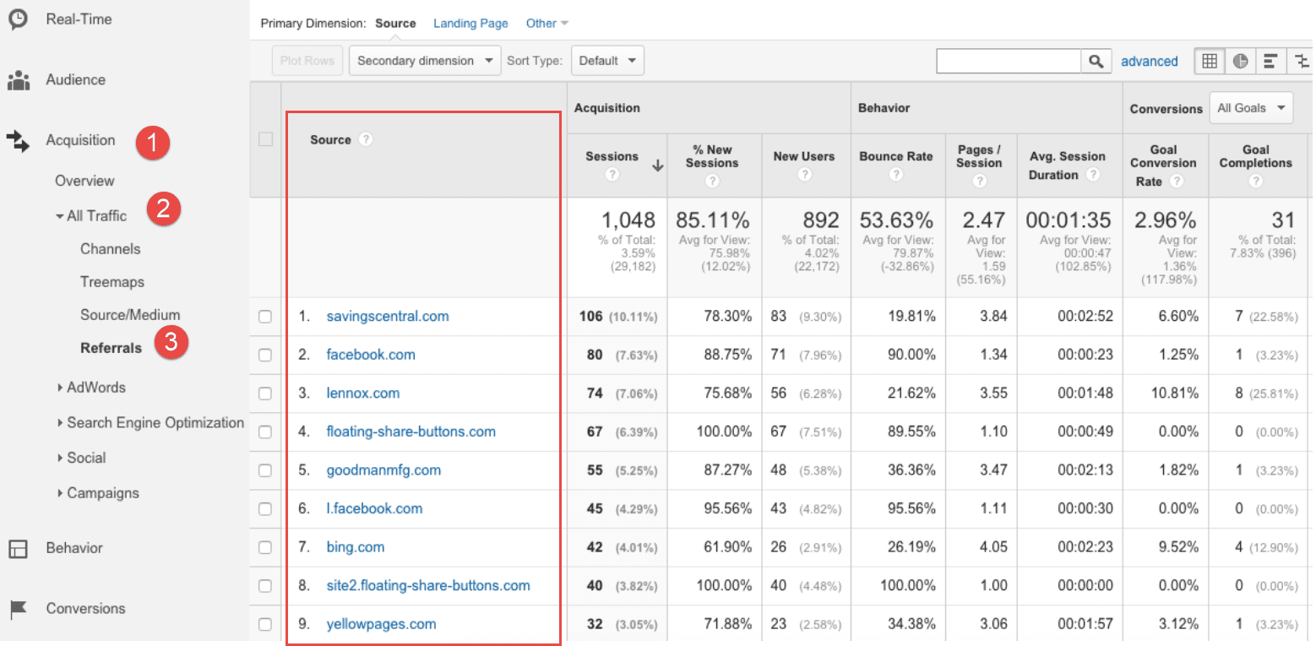This screenshot has width=1316, height=646.
Task: Check the savingscentral.com row checkbox
Action: [x=265, y=317]
